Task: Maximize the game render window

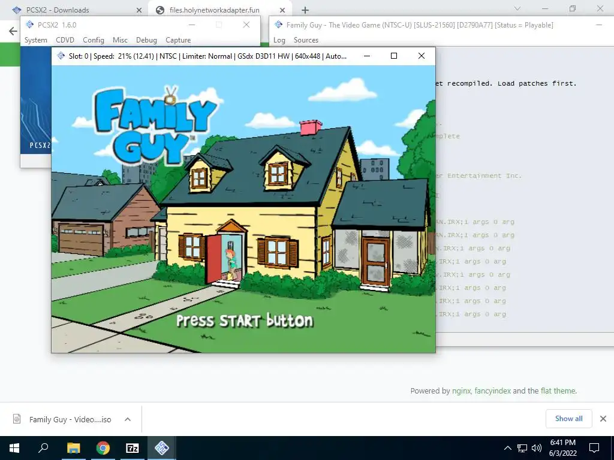Action: pyautogui.click(x=394, y=56)
